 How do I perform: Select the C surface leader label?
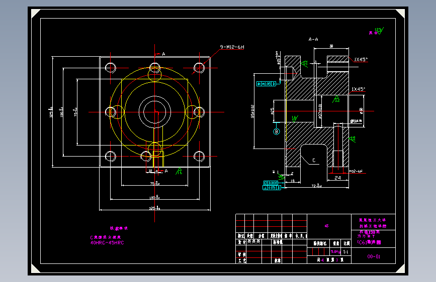click(x=314, y=161)
